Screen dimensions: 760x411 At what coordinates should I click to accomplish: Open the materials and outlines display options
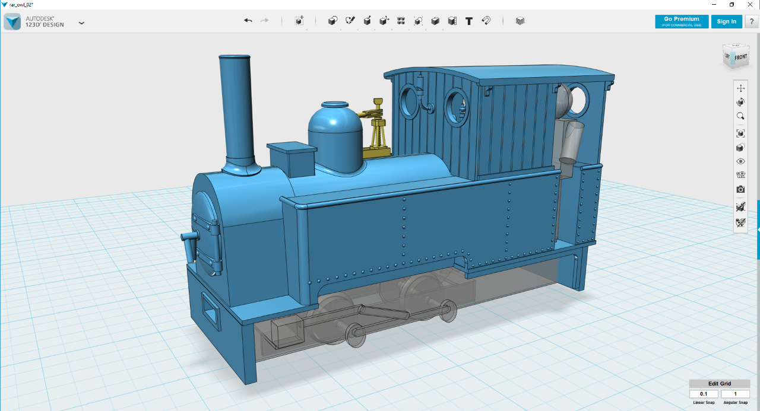[x=740, y=148]
